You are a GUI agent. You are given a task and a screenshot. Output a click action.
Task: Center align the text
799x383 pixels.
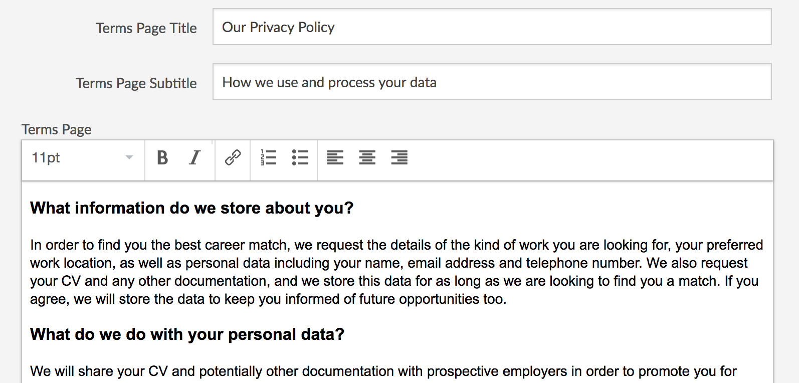pyautogui.click(x=367, y=158)
